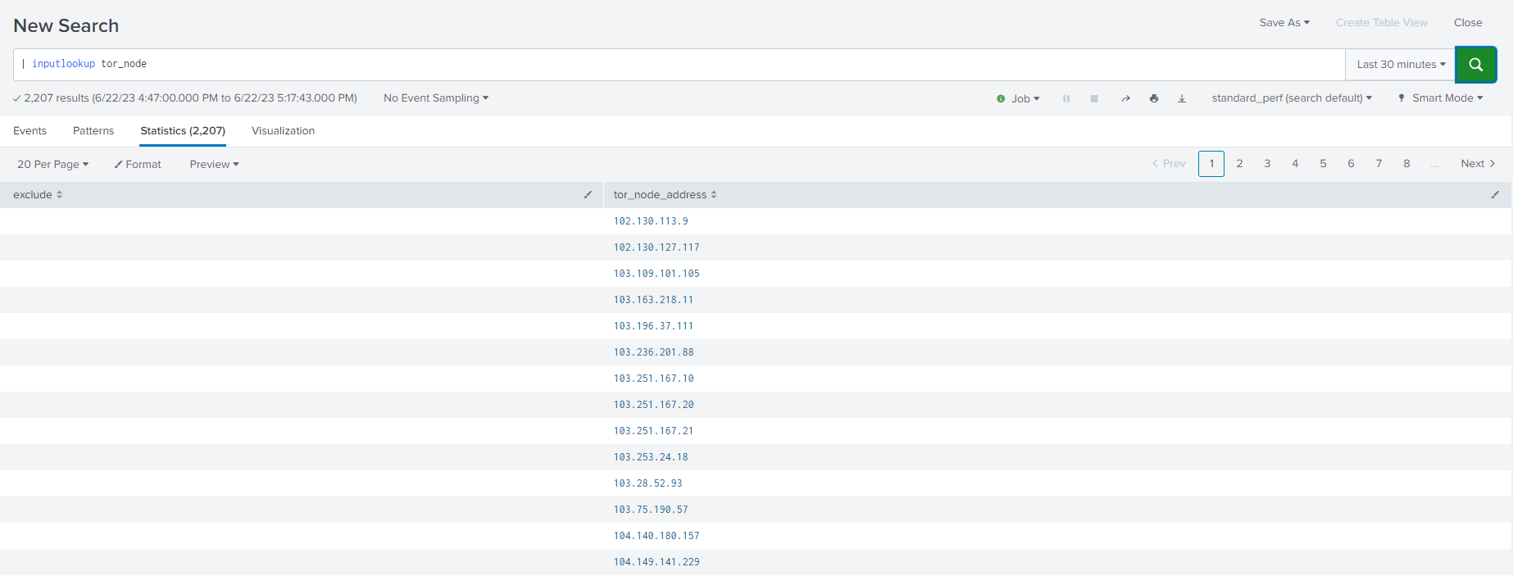Expand the Save As menu

point(1284,23)
